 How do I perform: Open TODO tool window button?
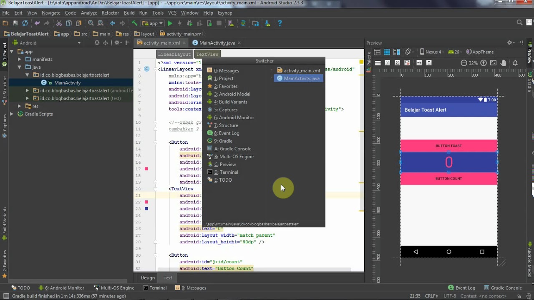click(x=20, y=287)
